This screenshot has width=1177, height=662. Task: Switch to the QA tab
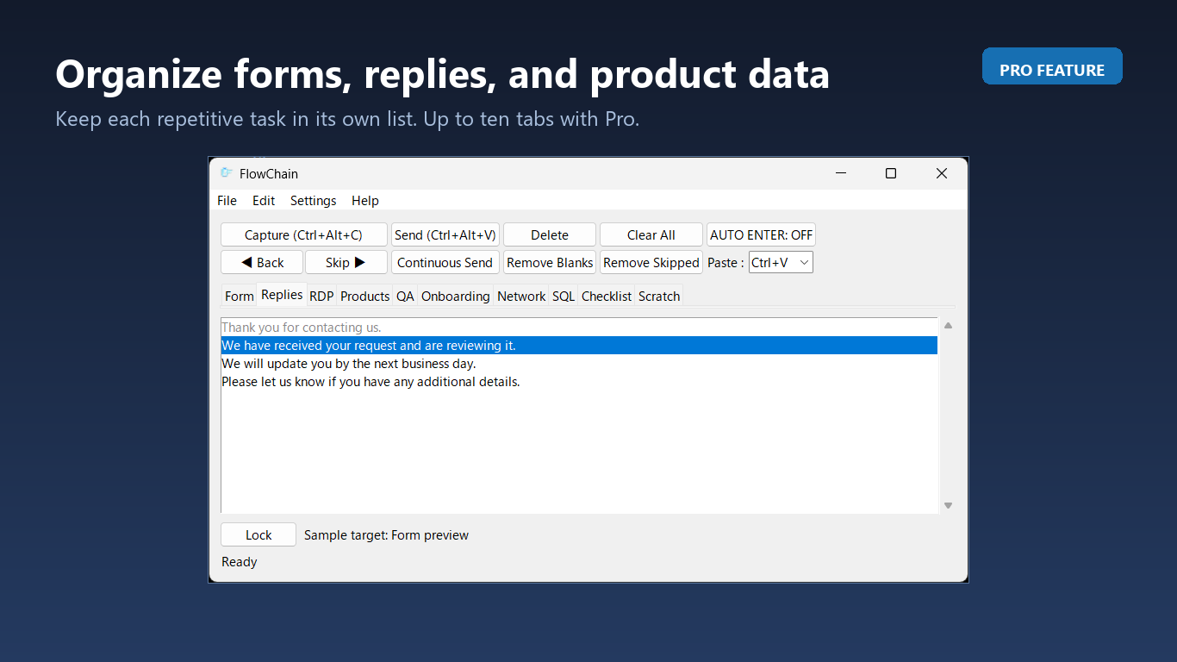tap(405, 296)
